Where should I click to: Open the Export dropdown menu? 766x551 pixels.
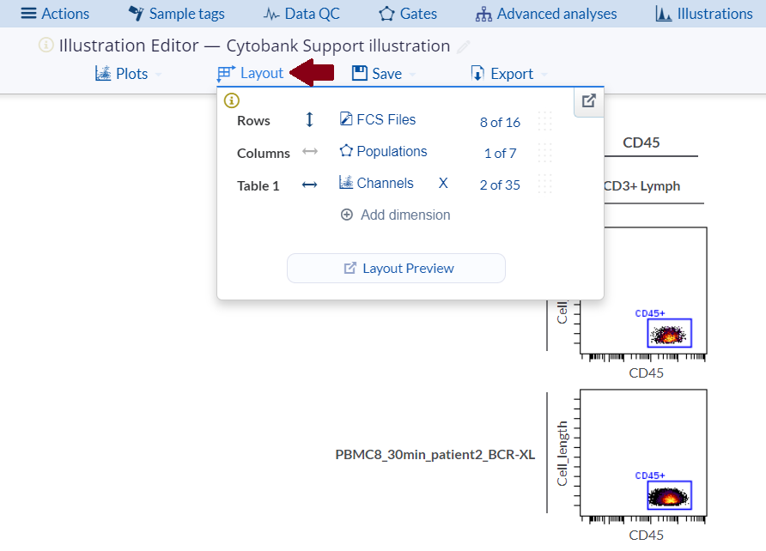508,74
